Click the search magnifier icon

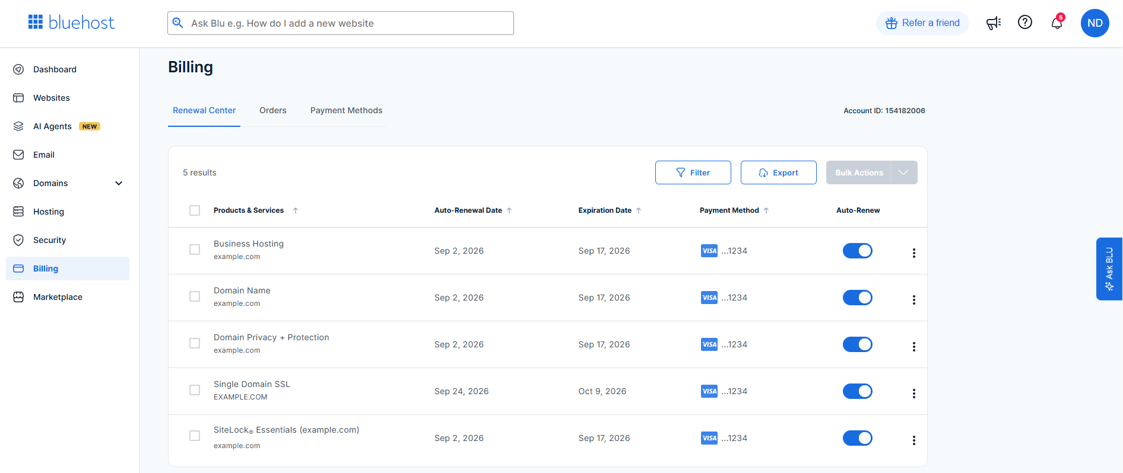coord(177,23)
